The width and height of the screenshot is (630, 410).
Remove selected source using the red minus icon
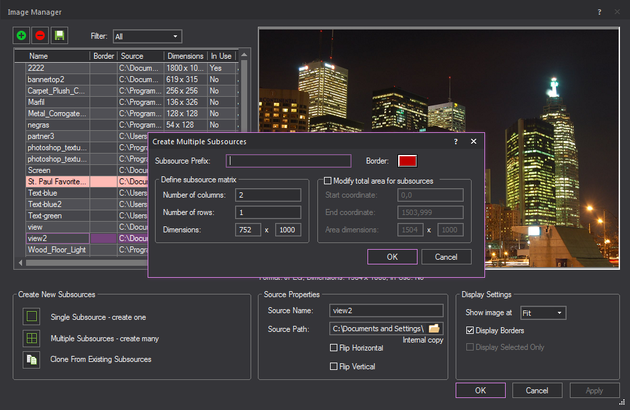pos(40,35)
